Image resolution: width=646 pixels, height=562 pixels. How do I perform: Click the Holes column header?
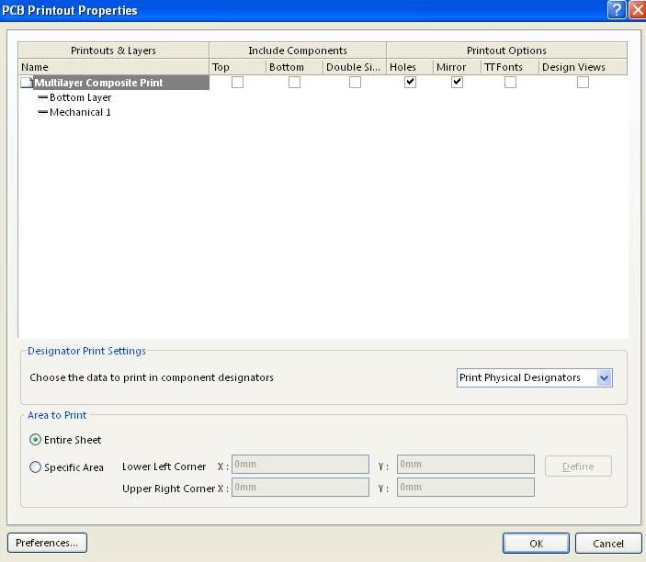410,67
